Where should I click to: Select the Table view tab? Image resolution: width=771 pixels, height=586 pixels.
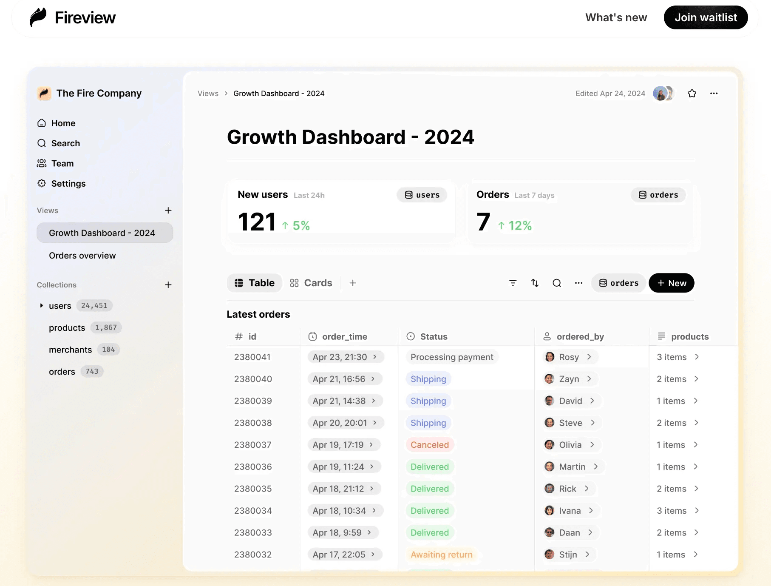[x=255, y=283]
